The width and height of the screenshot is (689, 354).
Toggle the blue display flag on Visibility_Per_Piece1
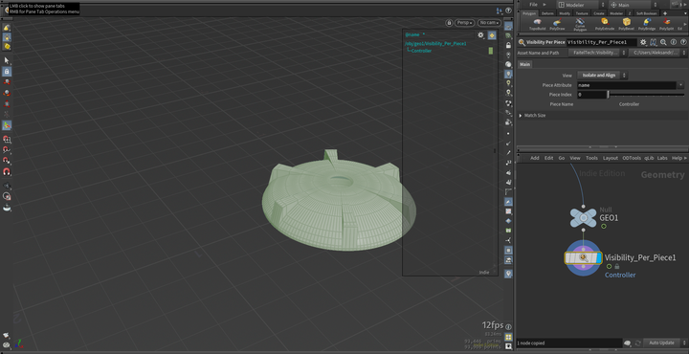pyautogui.click(x=599, y=257)
